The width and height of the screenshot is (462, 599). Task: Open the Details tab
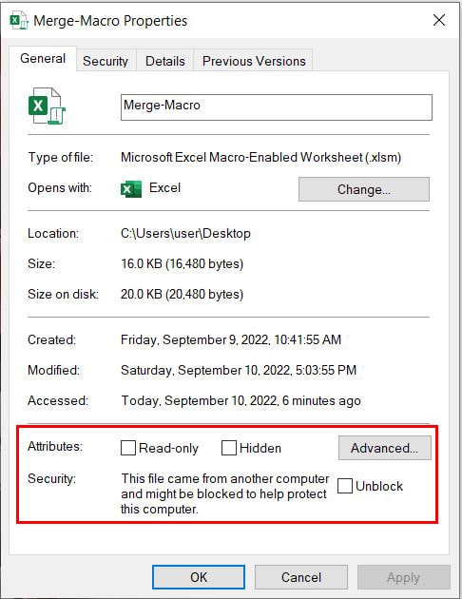165,61
